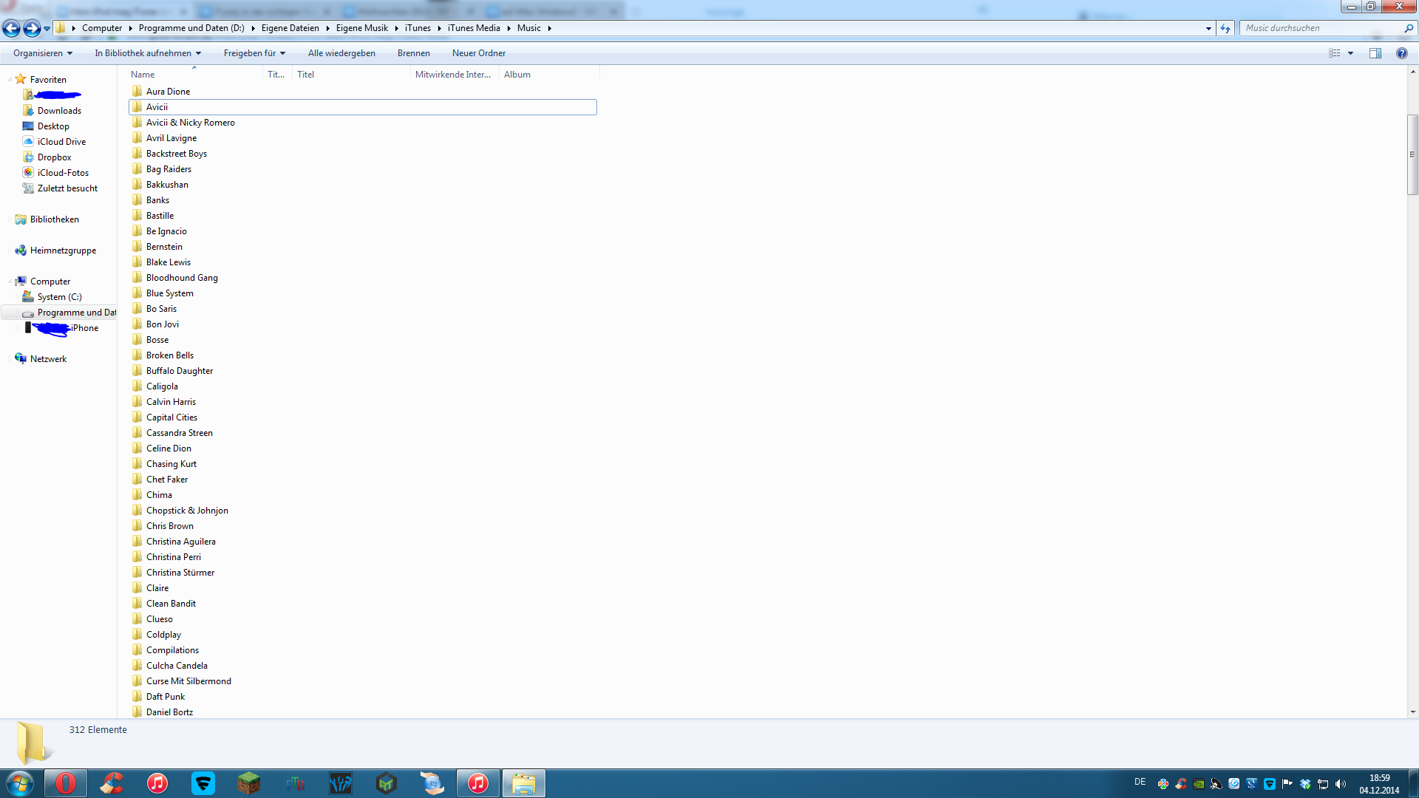This screenshot has height=798, width=1419.
Task: Open the Help icon
Action: point(1401,53)
